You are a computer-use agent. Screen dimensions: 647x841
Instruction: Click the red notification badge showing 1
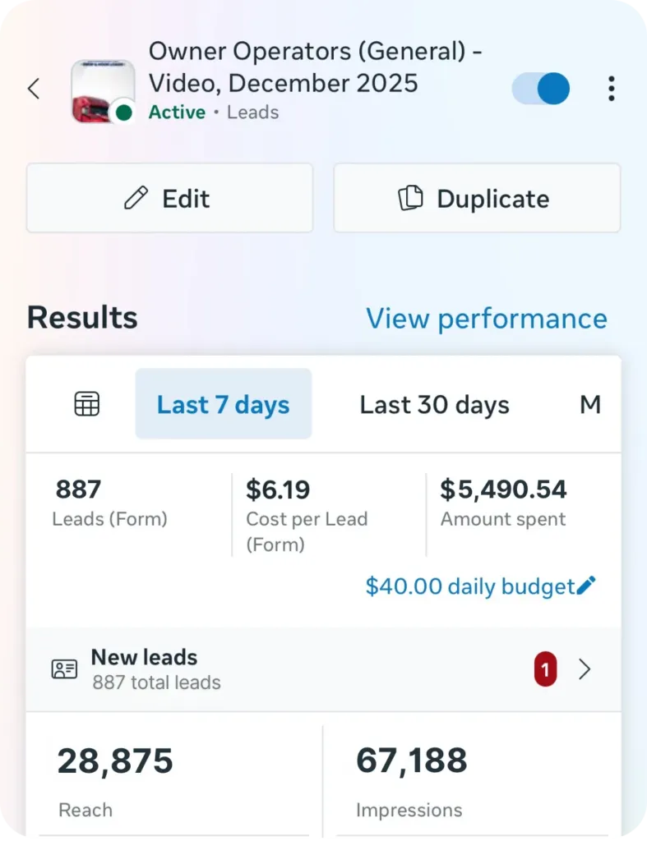click(x=545, y=669)
